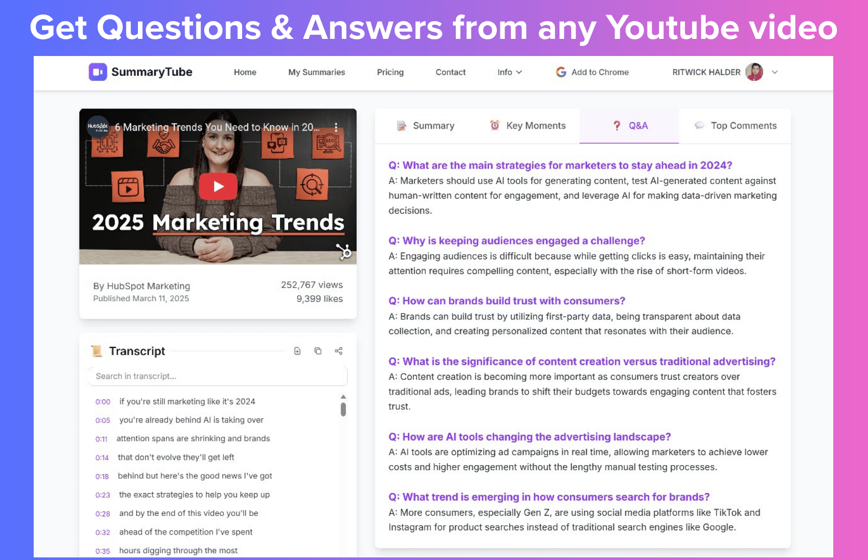Open My Summaries page
The image size is (868, 560).
point(317,72)
